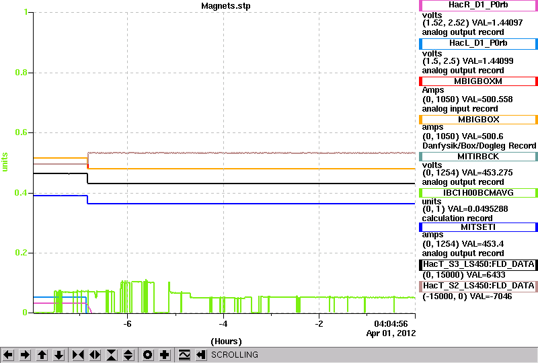Click the -6 hour tick label

pyautogui.click(x=127, y=324)
